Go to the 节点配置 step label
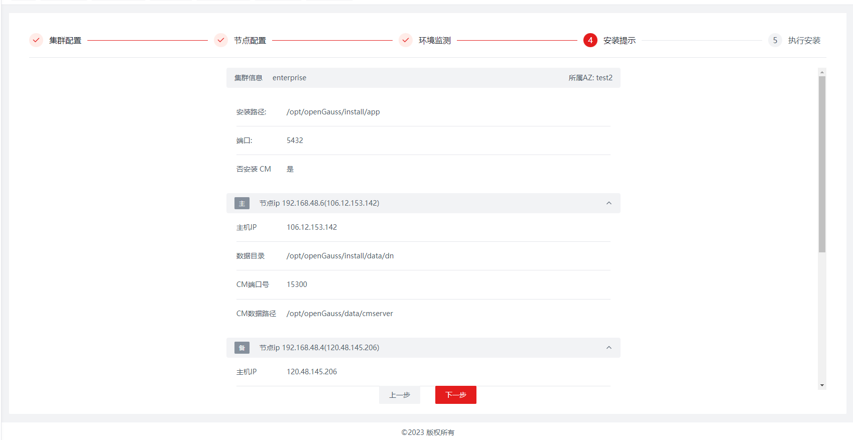 click(250, 41)
